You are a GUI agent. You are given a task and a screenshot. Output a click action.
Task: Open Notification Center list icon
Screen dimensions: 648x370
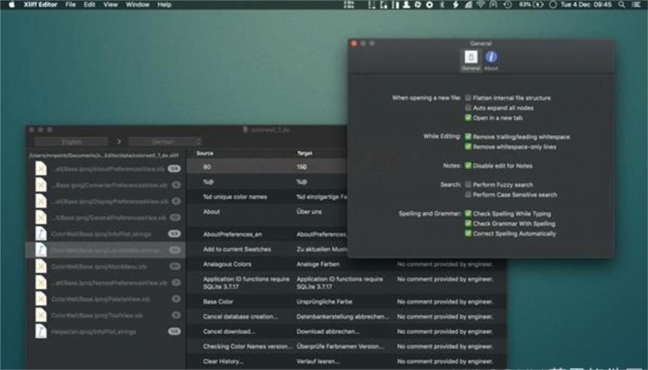point(636,4)
